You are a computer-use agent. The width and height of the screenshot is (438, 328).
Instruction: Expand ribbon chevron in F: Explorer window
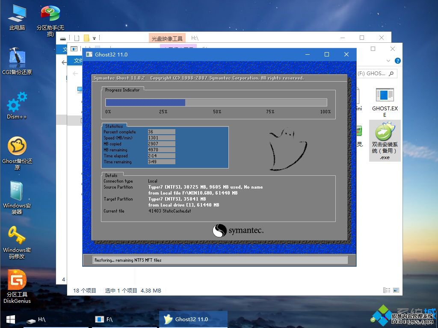388,61
